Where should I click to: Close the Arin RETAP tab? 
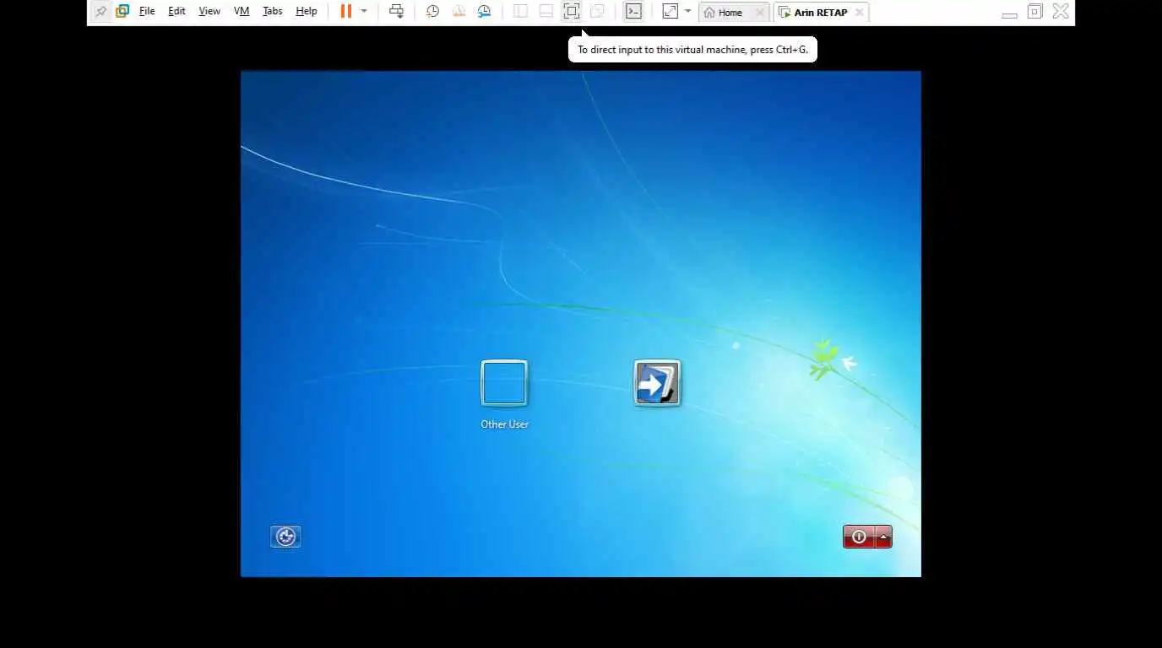point(859,13)
